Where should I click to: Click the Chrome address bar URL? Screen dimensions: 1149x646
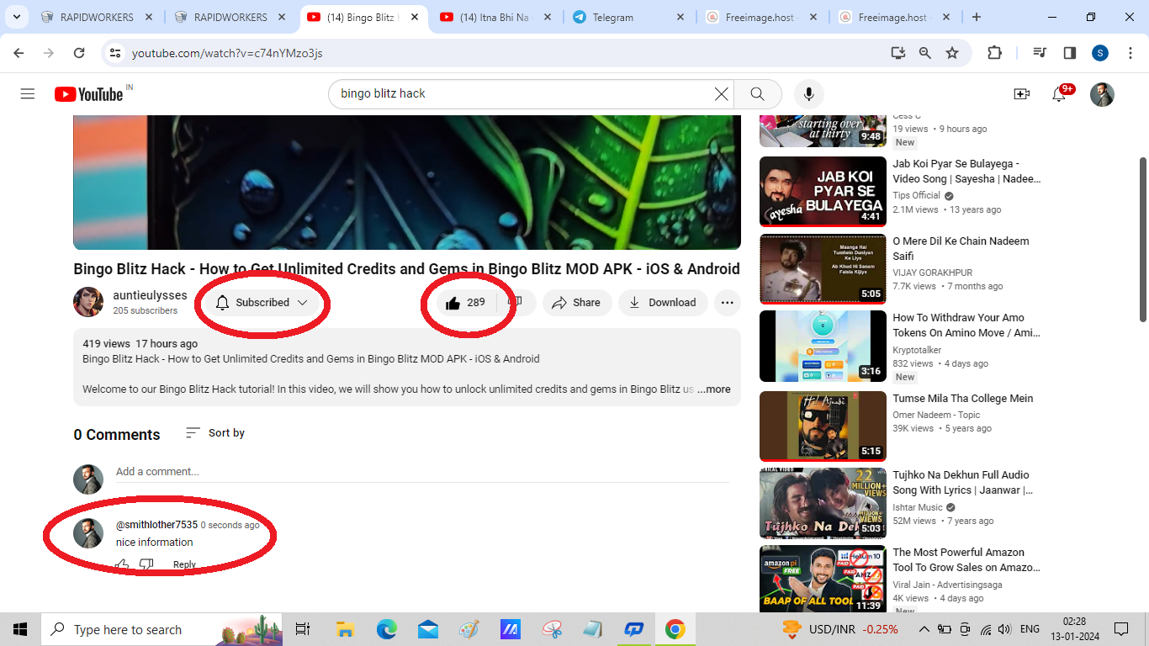227,53
